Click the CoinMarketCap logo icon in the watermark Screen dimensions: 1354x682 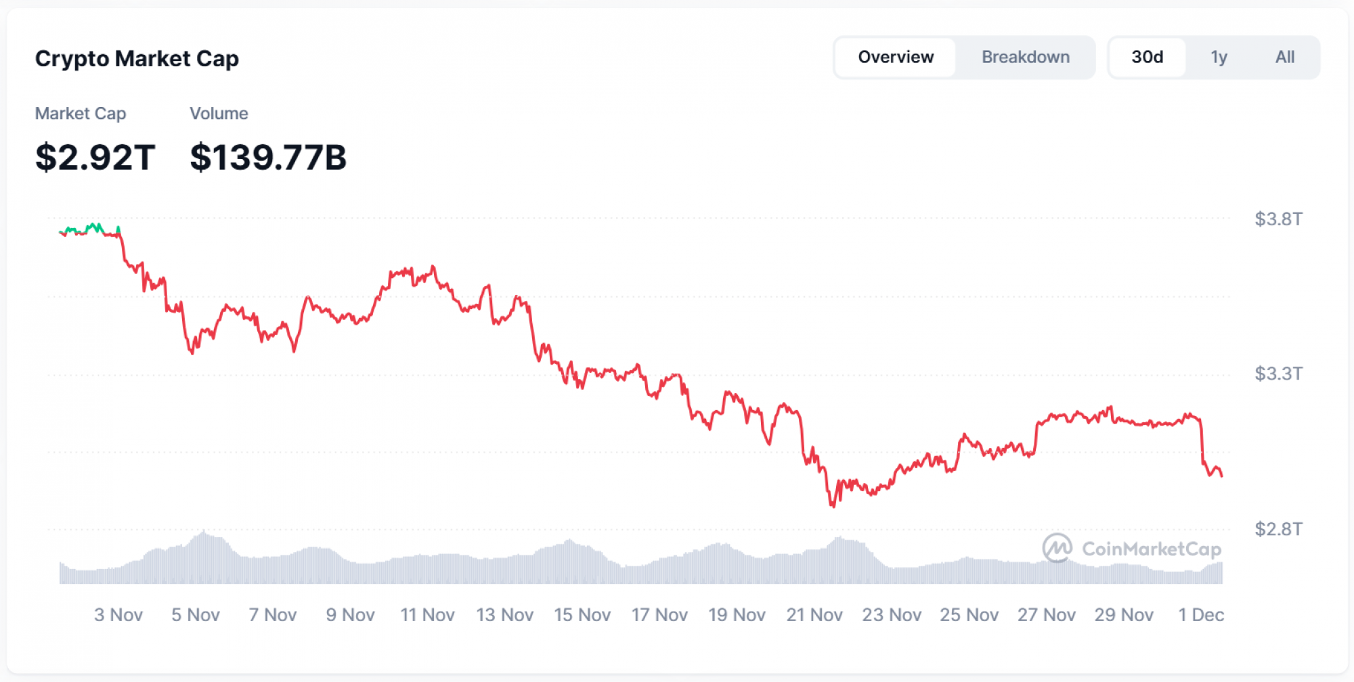(1057, 548)
